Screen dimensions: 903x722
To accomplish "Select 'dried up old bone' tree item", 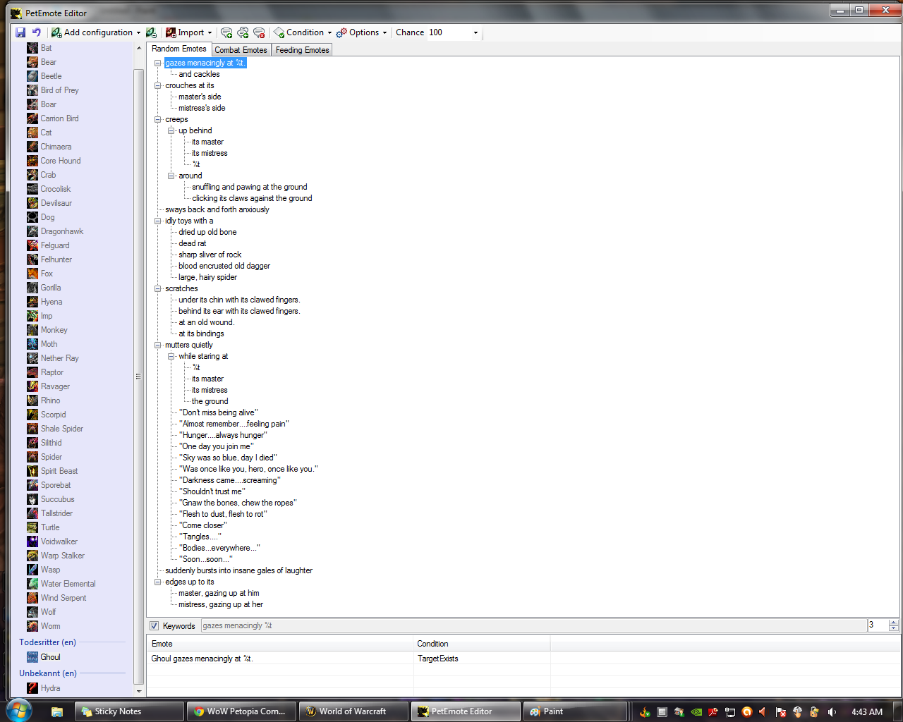I will coord(207,232).
